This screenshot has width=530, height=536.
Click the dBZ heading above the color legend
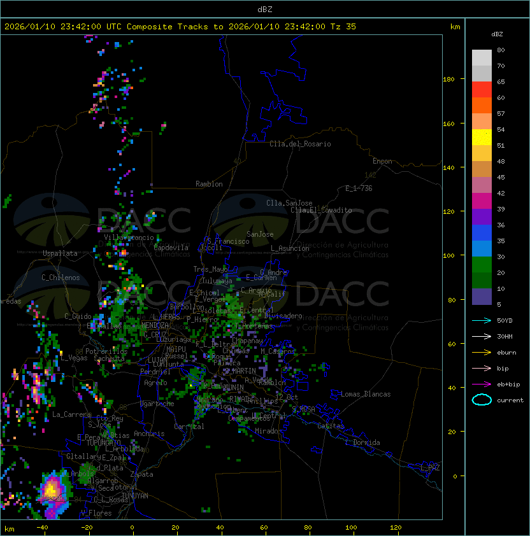pyautogui.click(x=497, y=34)
